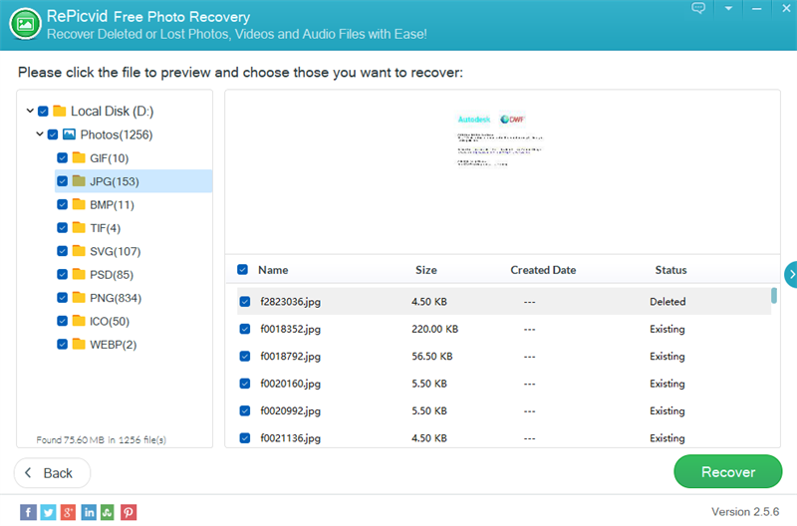This screenshot has height=526, width=797.
Task: Select the SVG(107) tree label
Action: pyautogui.click(x=115, y=251)
